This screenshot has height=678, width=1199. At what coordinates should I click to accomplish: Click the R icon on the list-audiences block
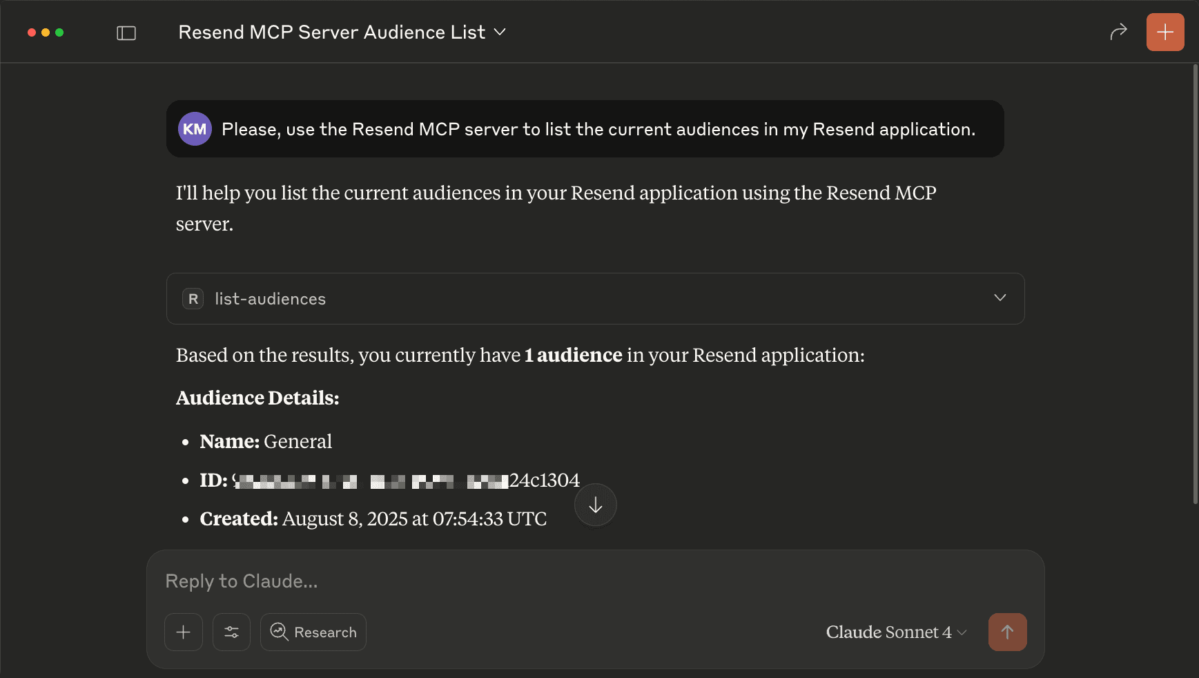(193, 298)
